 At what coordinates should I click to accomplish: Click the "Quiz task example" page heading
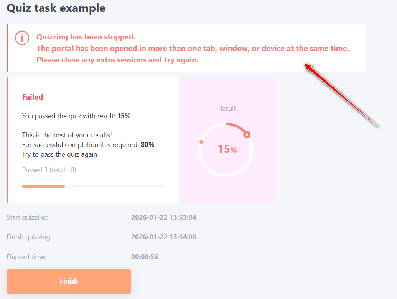[x=56, y=8]
